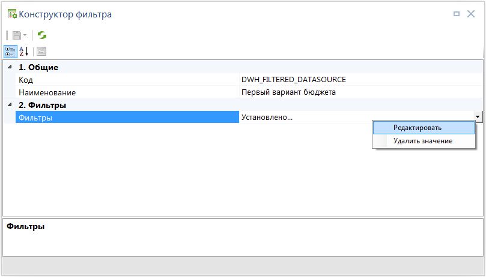Open the arrow next to the save icon
The width and height of the screenshot is (486, 277).
point(25,35)
